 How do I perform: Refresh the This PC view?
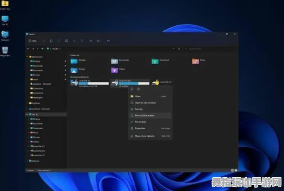click(x=179, y=49)
